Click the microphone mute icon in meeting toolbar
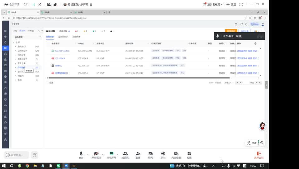The image size is (299, 169). coord(81,154)
